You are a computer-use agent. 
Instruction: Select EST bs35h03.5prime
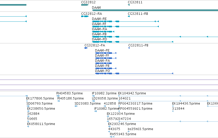pyautogui.click(x=140, y=129)
